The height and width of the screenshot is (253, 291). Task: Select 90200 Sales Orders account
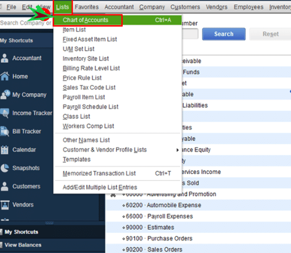(198, 250)
